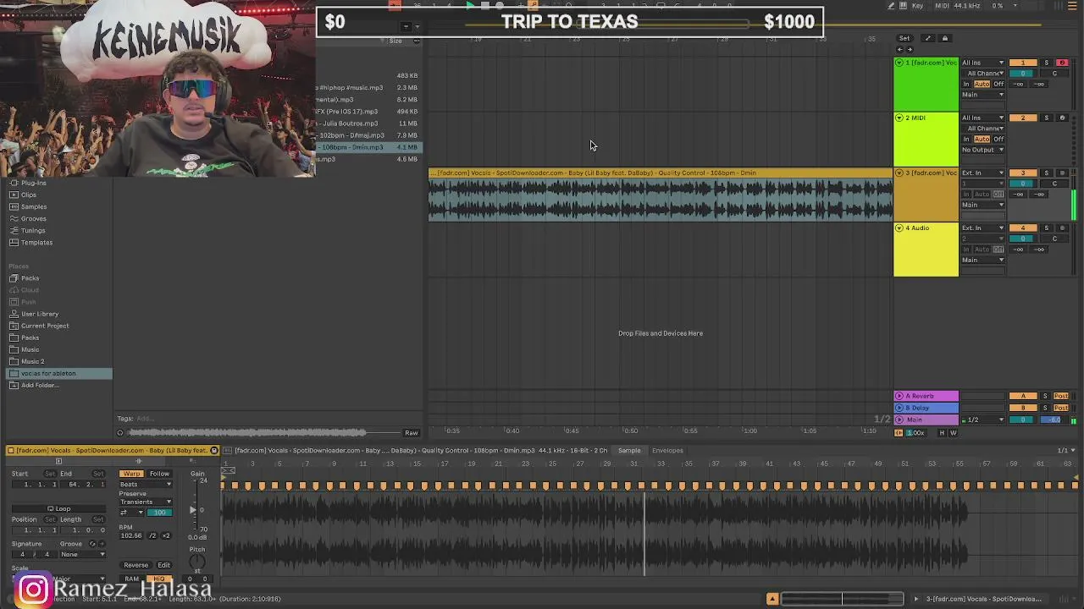Open Templates category in browser
The height and width of the screenshot is (609, 1084).
point(36,242)
